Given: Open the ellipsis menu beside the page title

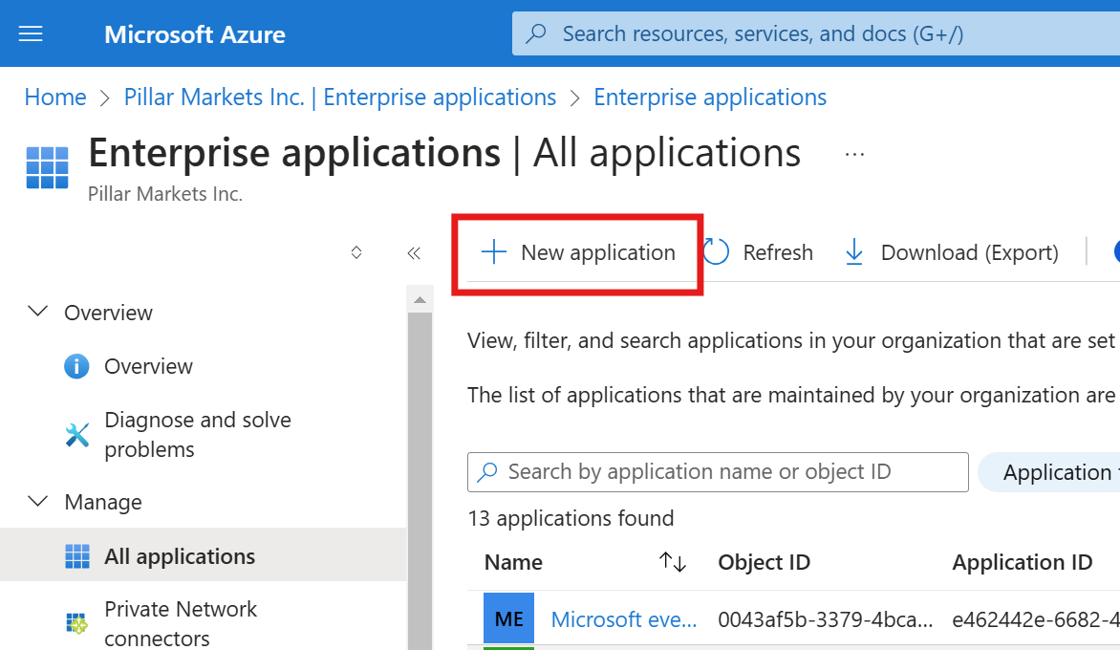Looking at the screenshot, I should (853, 153).
